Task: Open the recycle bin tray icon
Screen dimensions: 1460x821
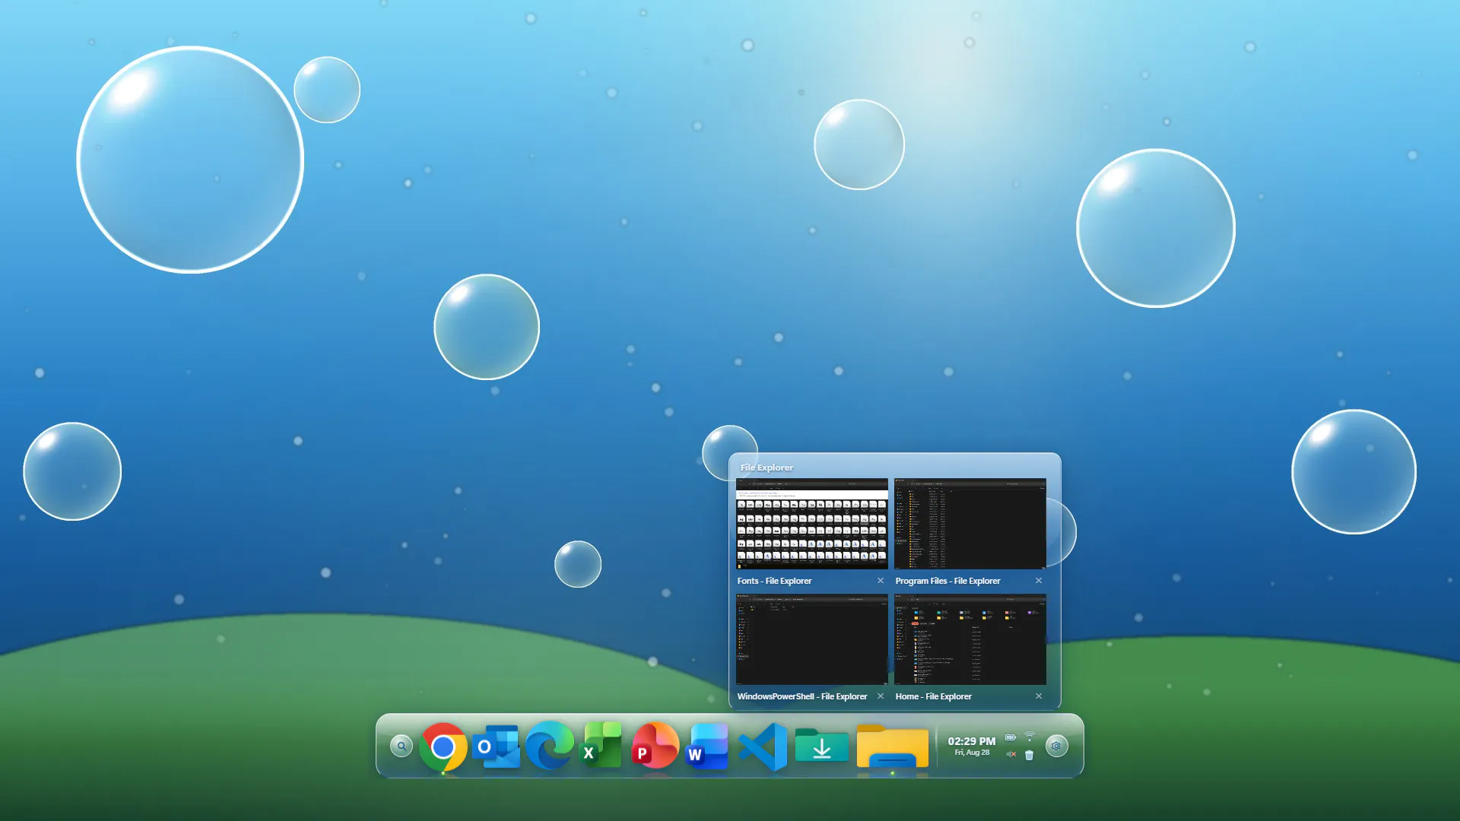Action: [x=1030, y=755]
